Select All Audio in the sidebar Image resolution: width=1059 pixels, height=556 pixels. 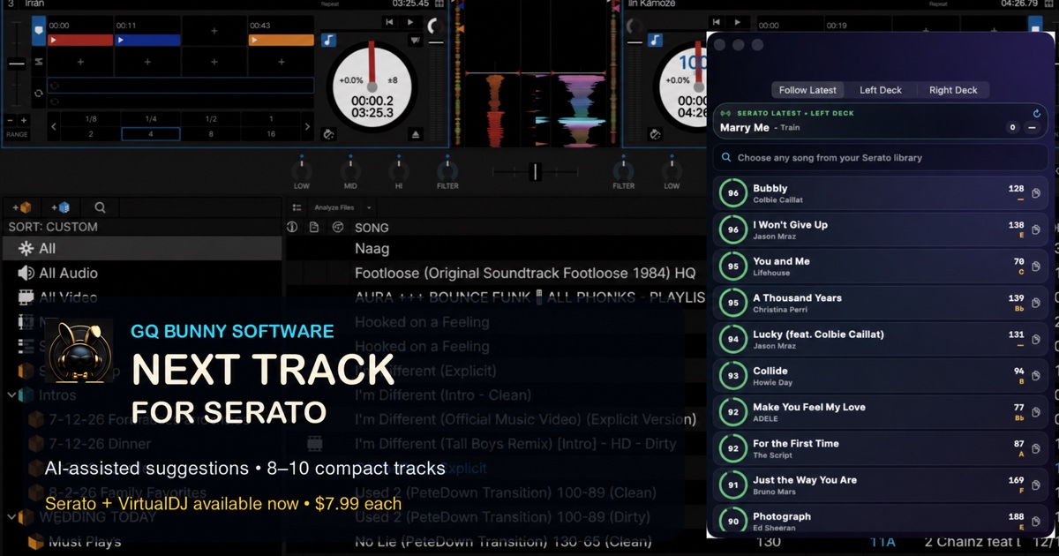click(141, 274)
